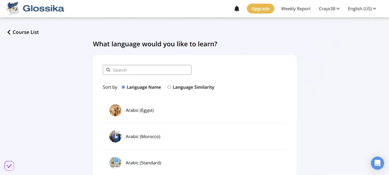This screenshot has height=175, width=389.
Task: Click the purple wand widget icon
Action: click(x=9, y=166)
